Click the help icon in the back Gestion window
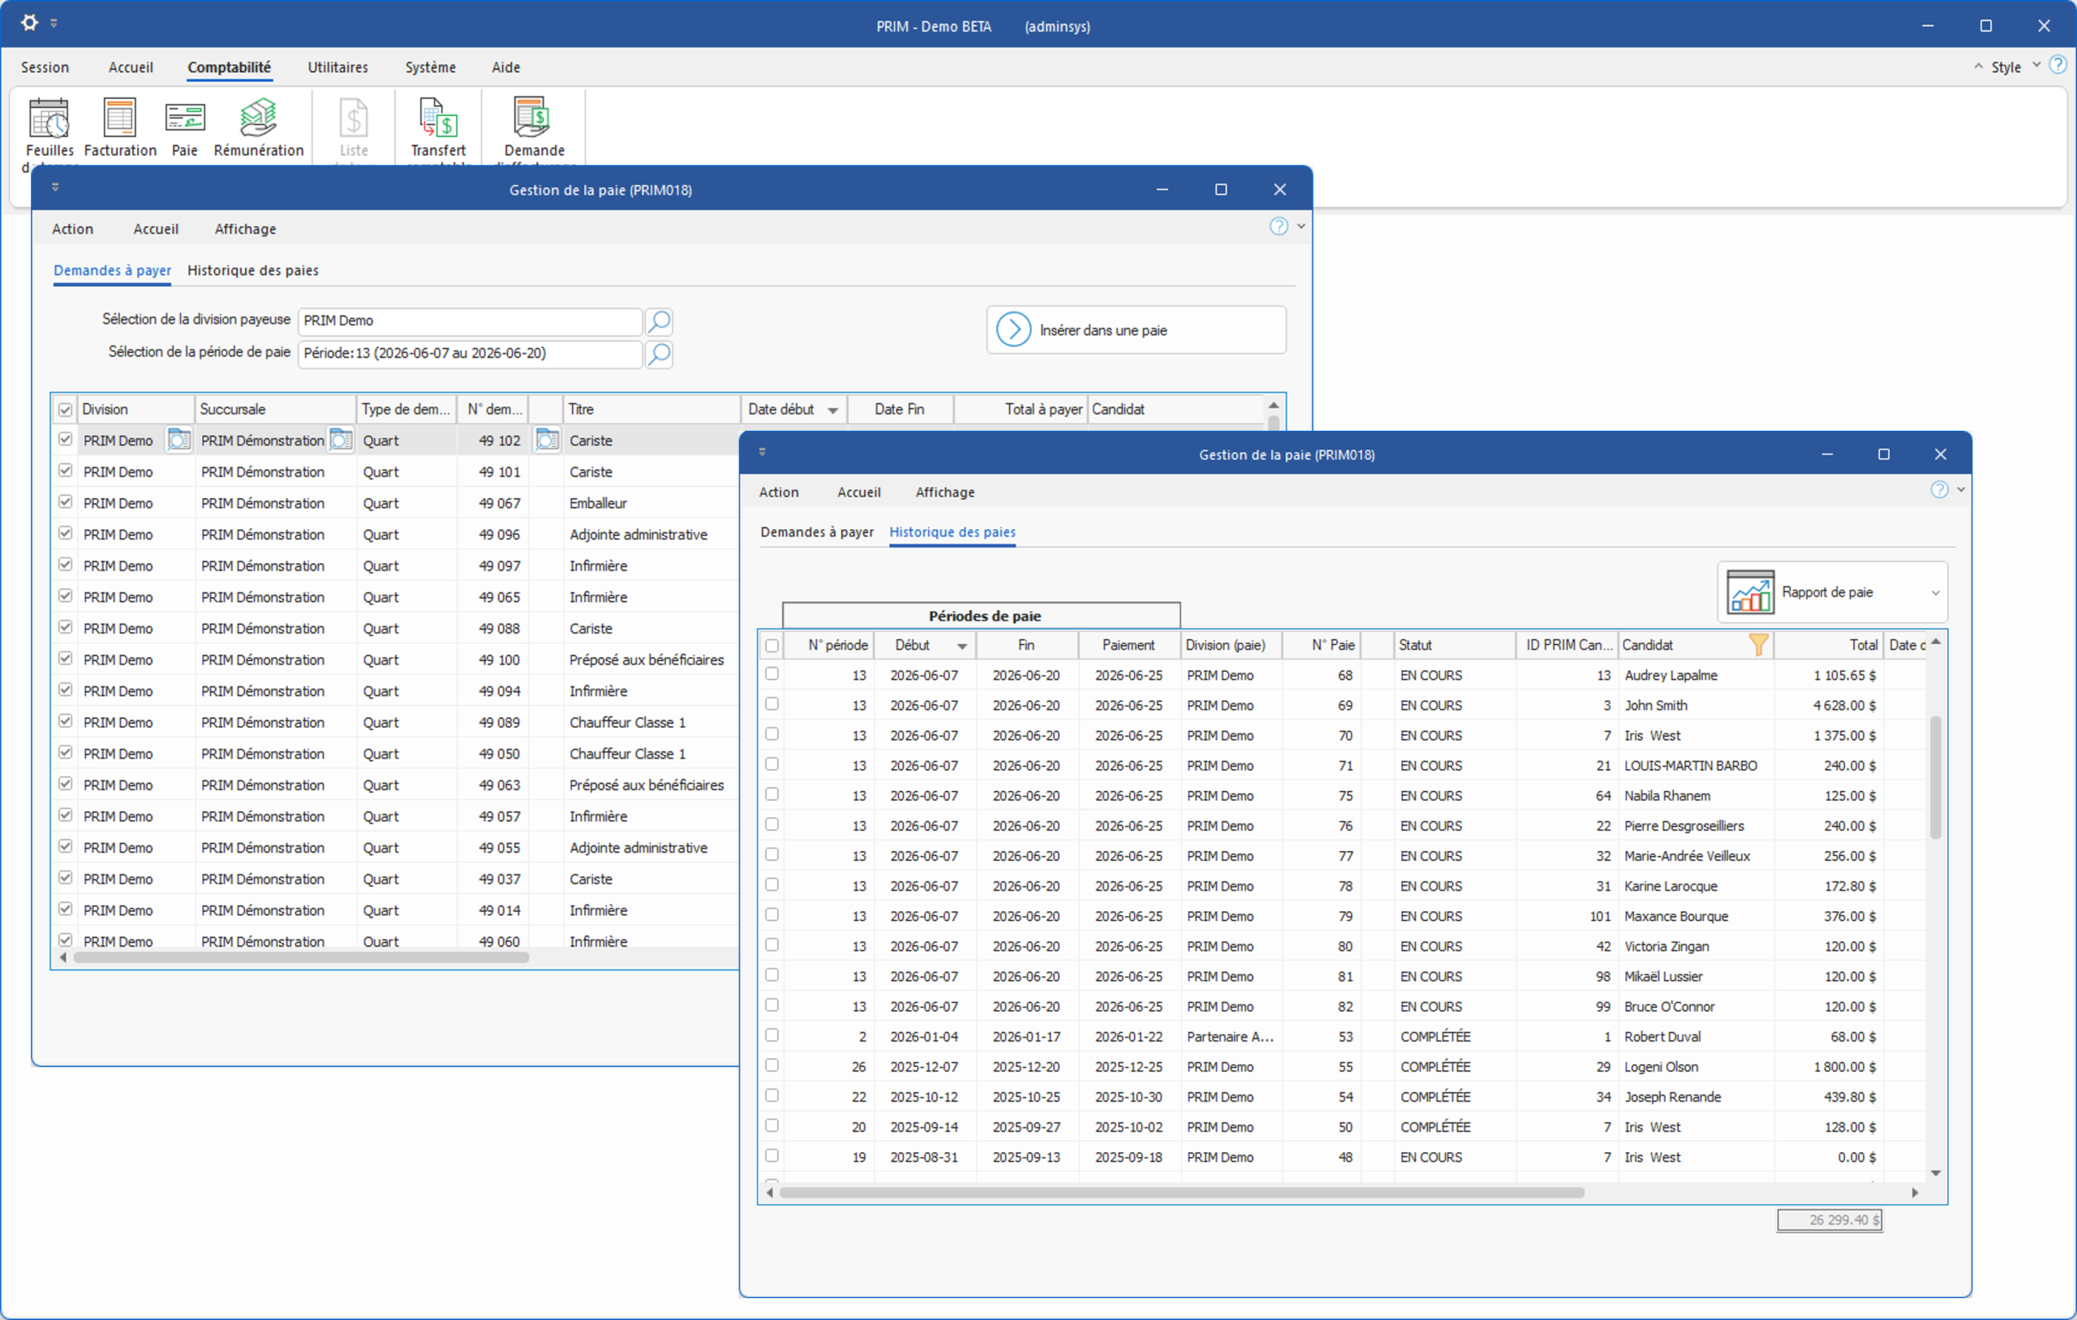This screenshot has width=2077, height=1320. point(1279,226)
